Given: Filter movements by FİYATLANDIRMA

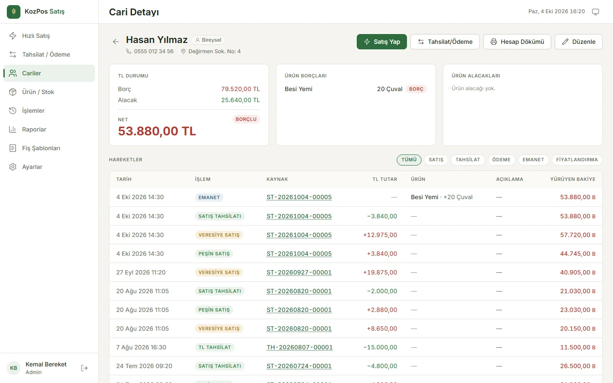Looking at the screenshot, I should point(577,160).
